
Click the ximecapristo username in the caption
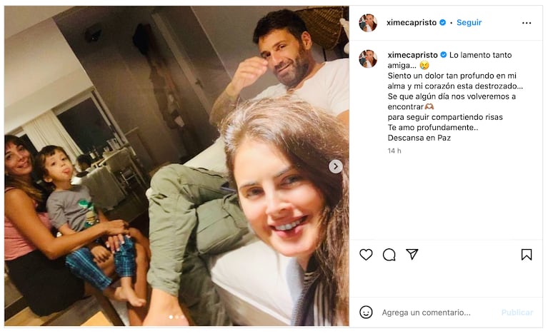pos(412,55)
